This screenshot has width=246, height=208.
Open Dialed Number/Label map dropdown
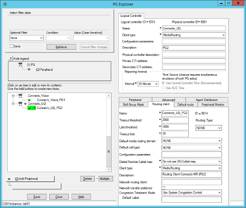click(x=220, y=161)
